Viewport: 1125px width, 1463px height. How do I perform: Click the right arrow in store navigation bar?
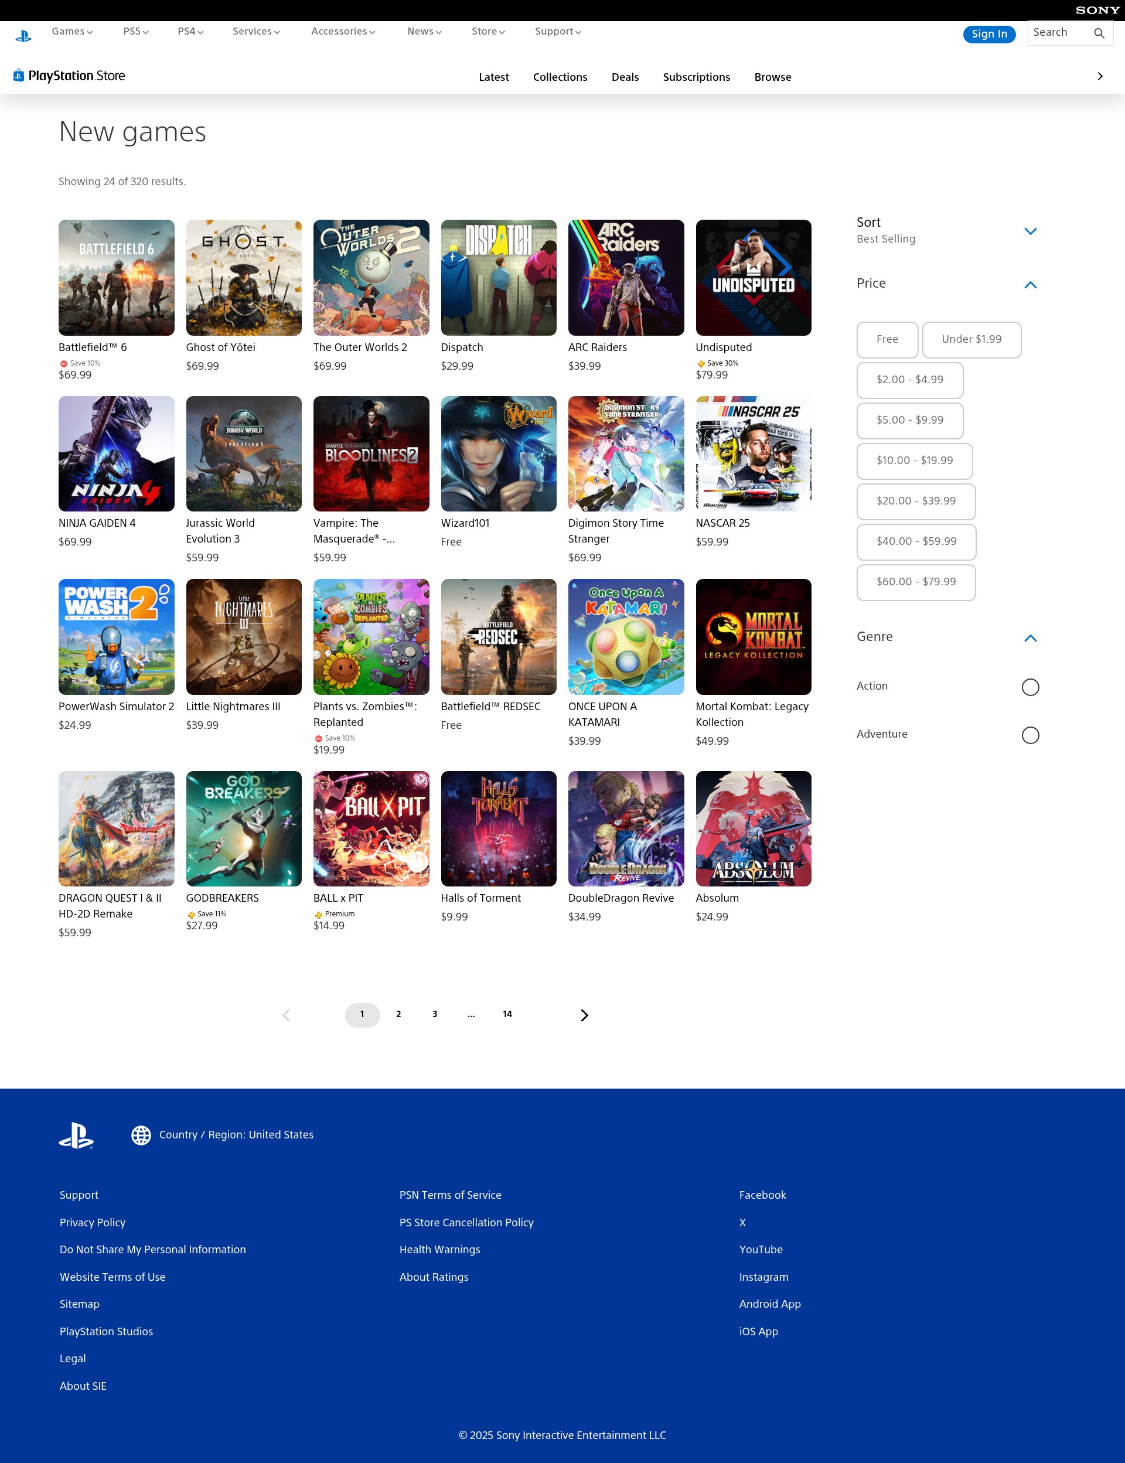pyautogui.click(x=1100, y=76)
